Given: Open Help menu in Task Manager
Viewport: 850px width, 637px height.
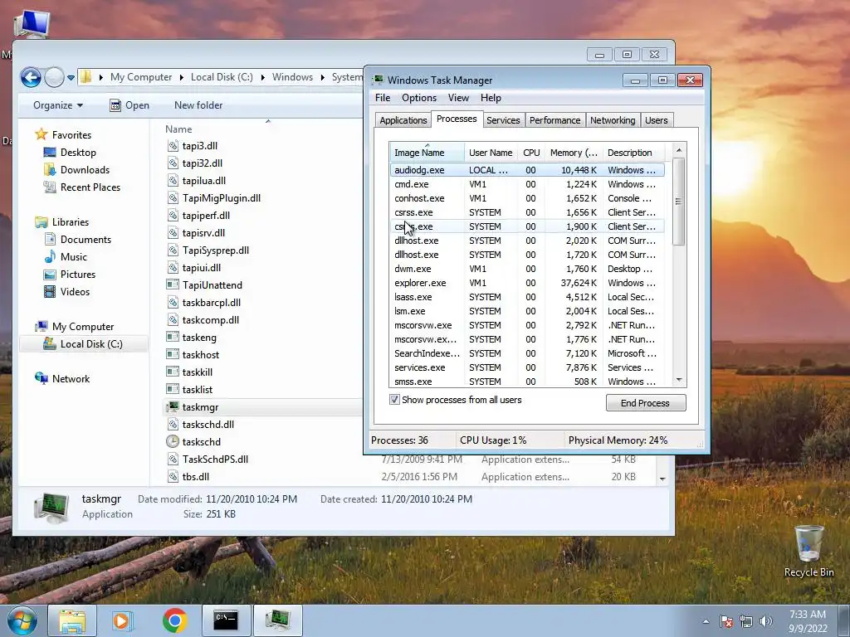Looking at the screenshot, I should [x=491, y=98].
